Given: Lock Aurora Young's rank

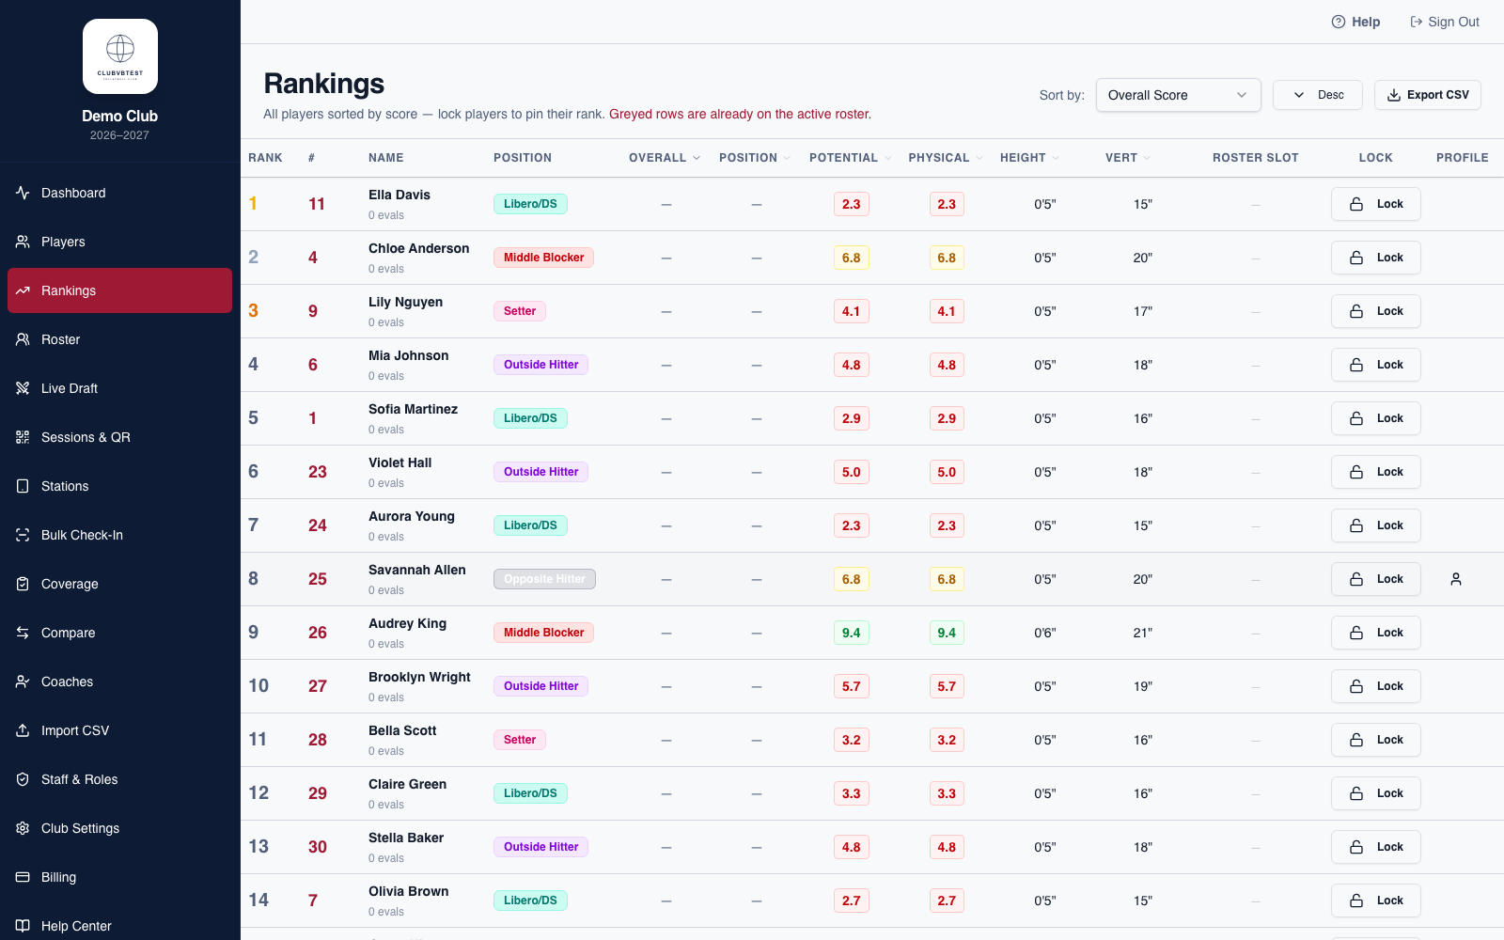Looking at the screenshot, I should pyautogui.click(x=1375, y=525).
